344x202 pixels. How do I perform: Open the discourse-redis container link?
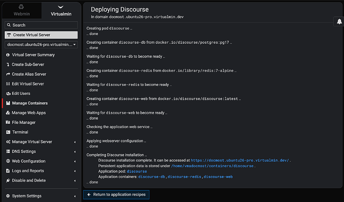(184, 177)
